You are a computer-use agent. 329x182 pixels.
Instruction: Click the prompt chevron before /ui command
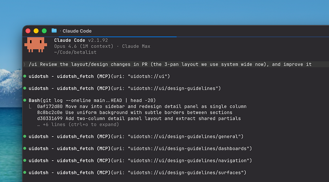pos(24,65)
